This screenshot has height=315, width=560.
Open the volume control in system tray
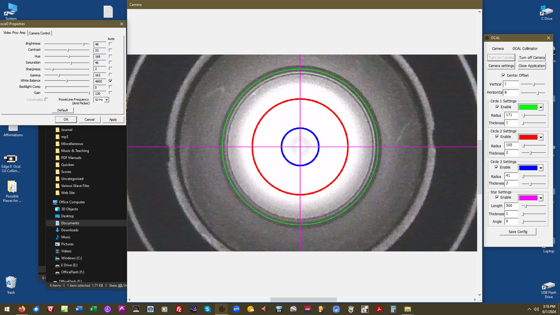pyautogui.click(x=536, y=309)
